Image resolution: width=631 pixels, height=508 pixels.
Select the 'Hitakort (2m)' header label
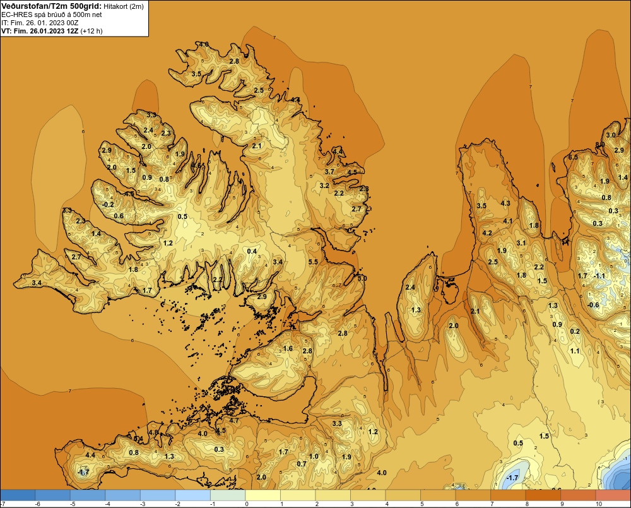pyautogui.click(x=124, y=6)
